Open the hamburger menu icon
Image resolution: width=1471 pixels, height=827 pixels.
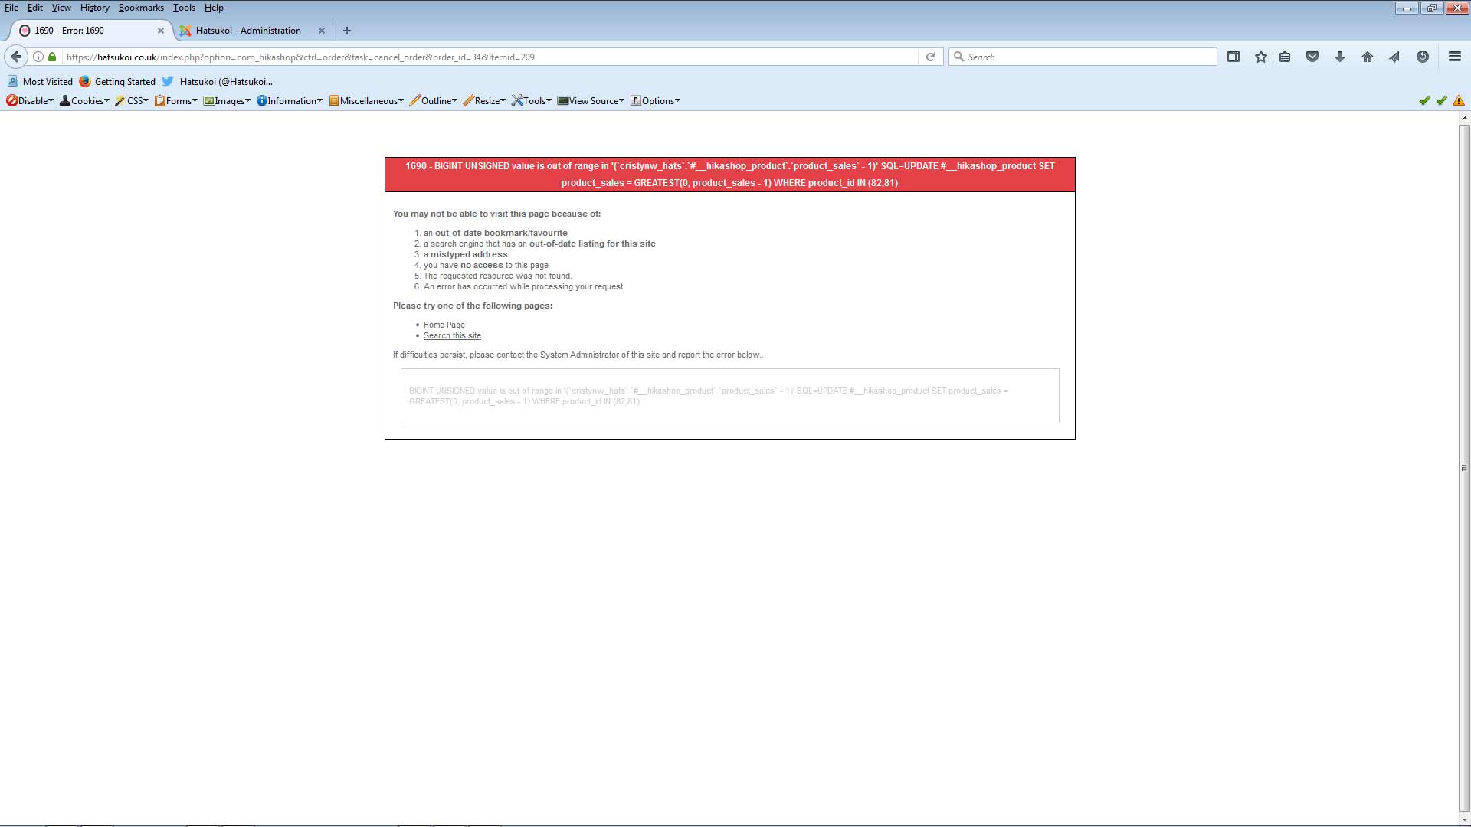pos(1454,57)
